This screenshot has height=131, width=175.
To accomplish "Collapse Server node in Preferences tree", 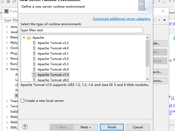I will point(7,69).
